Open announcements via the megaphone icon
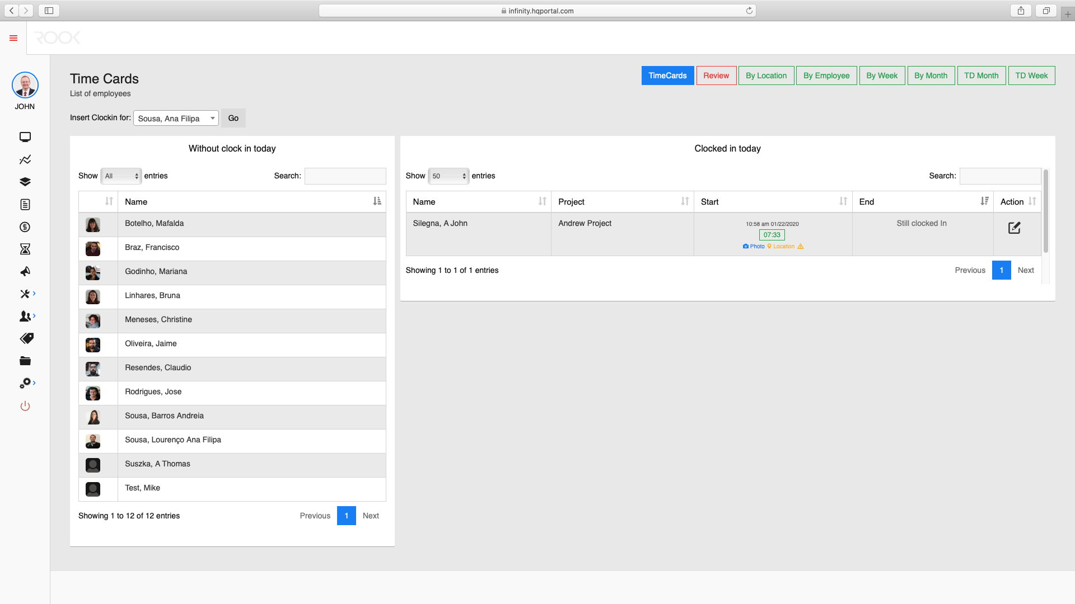 click(x=25, y=271)
